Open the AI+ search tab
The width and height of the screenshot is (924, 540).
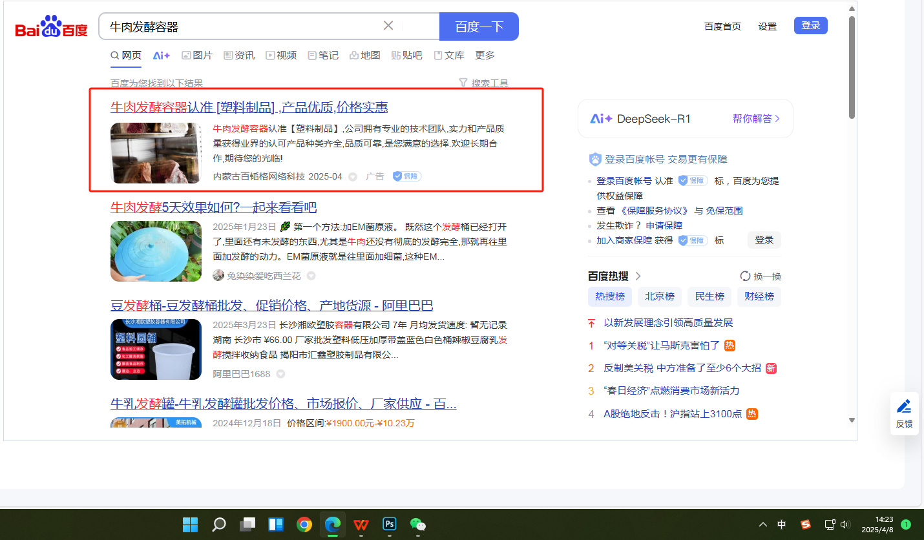(x=161, y=56)
